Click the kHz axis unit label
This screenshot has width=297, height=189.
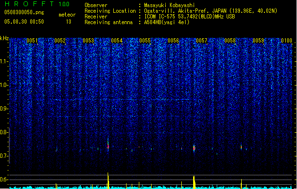coord(4,38)
